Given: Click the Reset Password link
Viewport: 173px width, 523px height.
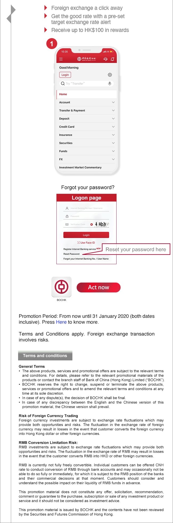Looking at the screenshot, I should (x=71, y=254).
